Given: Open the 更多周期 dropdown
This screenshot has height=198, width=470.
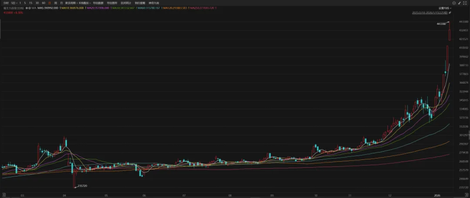Looking at the screenshot, I should (71, 3).
